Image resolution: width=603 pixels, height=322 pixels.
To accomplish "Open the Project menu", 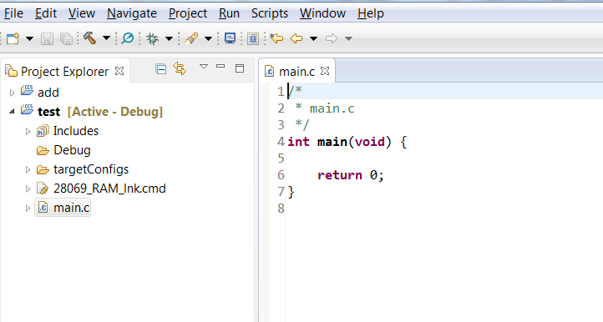I will pyautogui.click(x=188, y=13).
